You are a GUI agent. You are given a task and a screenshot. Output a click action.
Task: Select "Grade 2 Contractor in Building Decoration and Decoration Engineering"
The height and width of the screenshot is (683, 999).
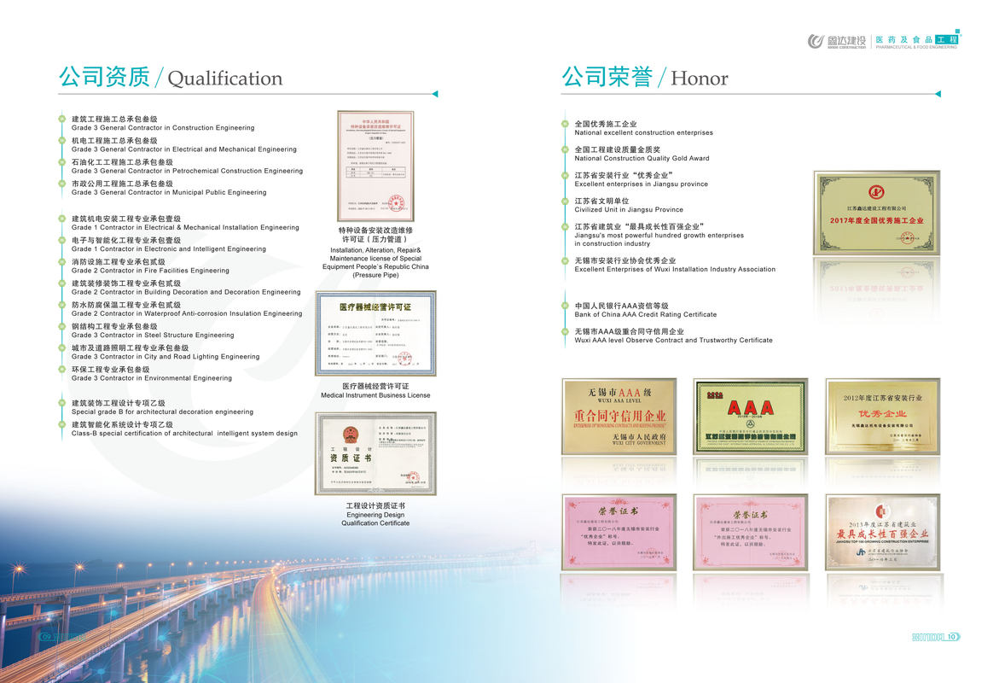(186, 292)
